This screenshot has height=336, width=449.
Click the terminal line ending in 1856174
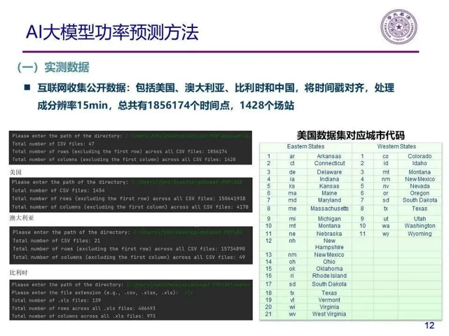[x=119, y=152]
